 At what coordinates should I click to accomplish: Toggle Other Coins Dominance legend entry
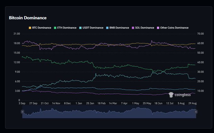173,28
